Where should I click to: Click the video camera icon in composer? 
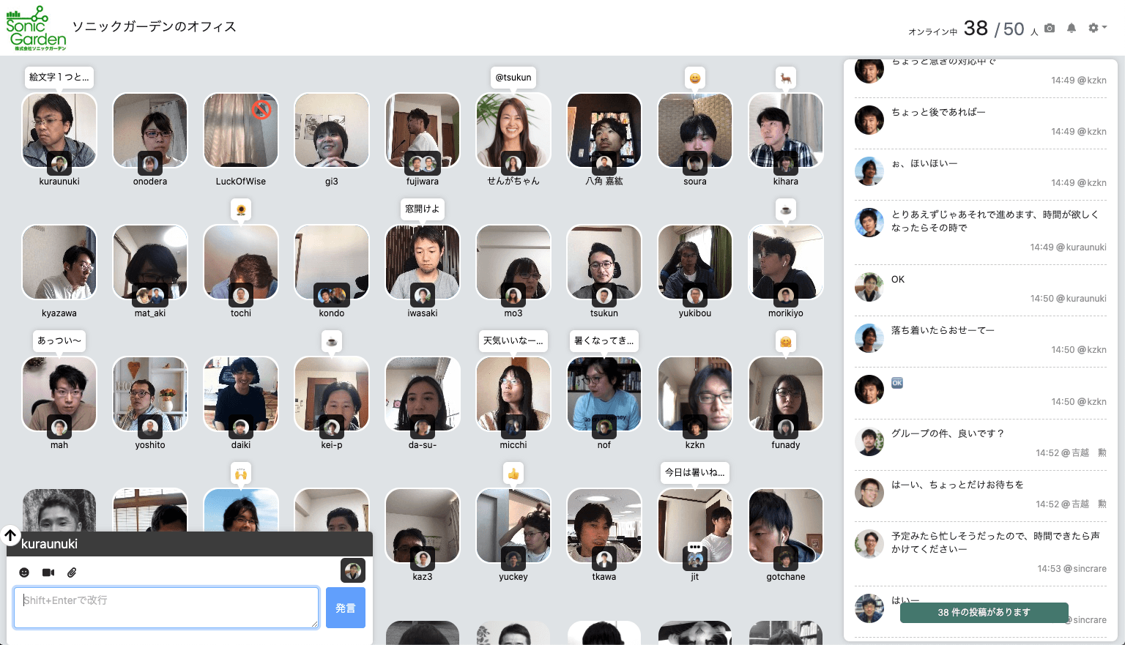48,573
